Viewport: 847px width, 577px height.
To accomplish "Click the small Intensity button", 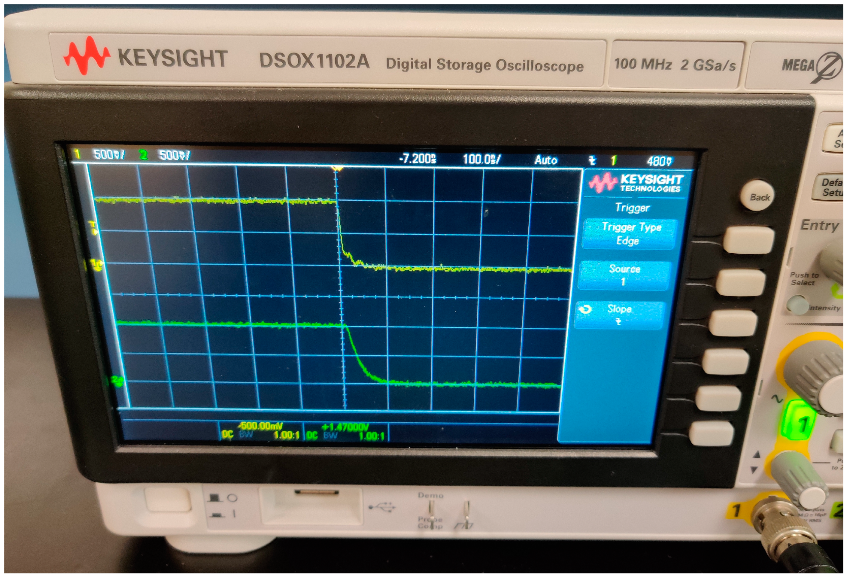I will coord(797,304).
